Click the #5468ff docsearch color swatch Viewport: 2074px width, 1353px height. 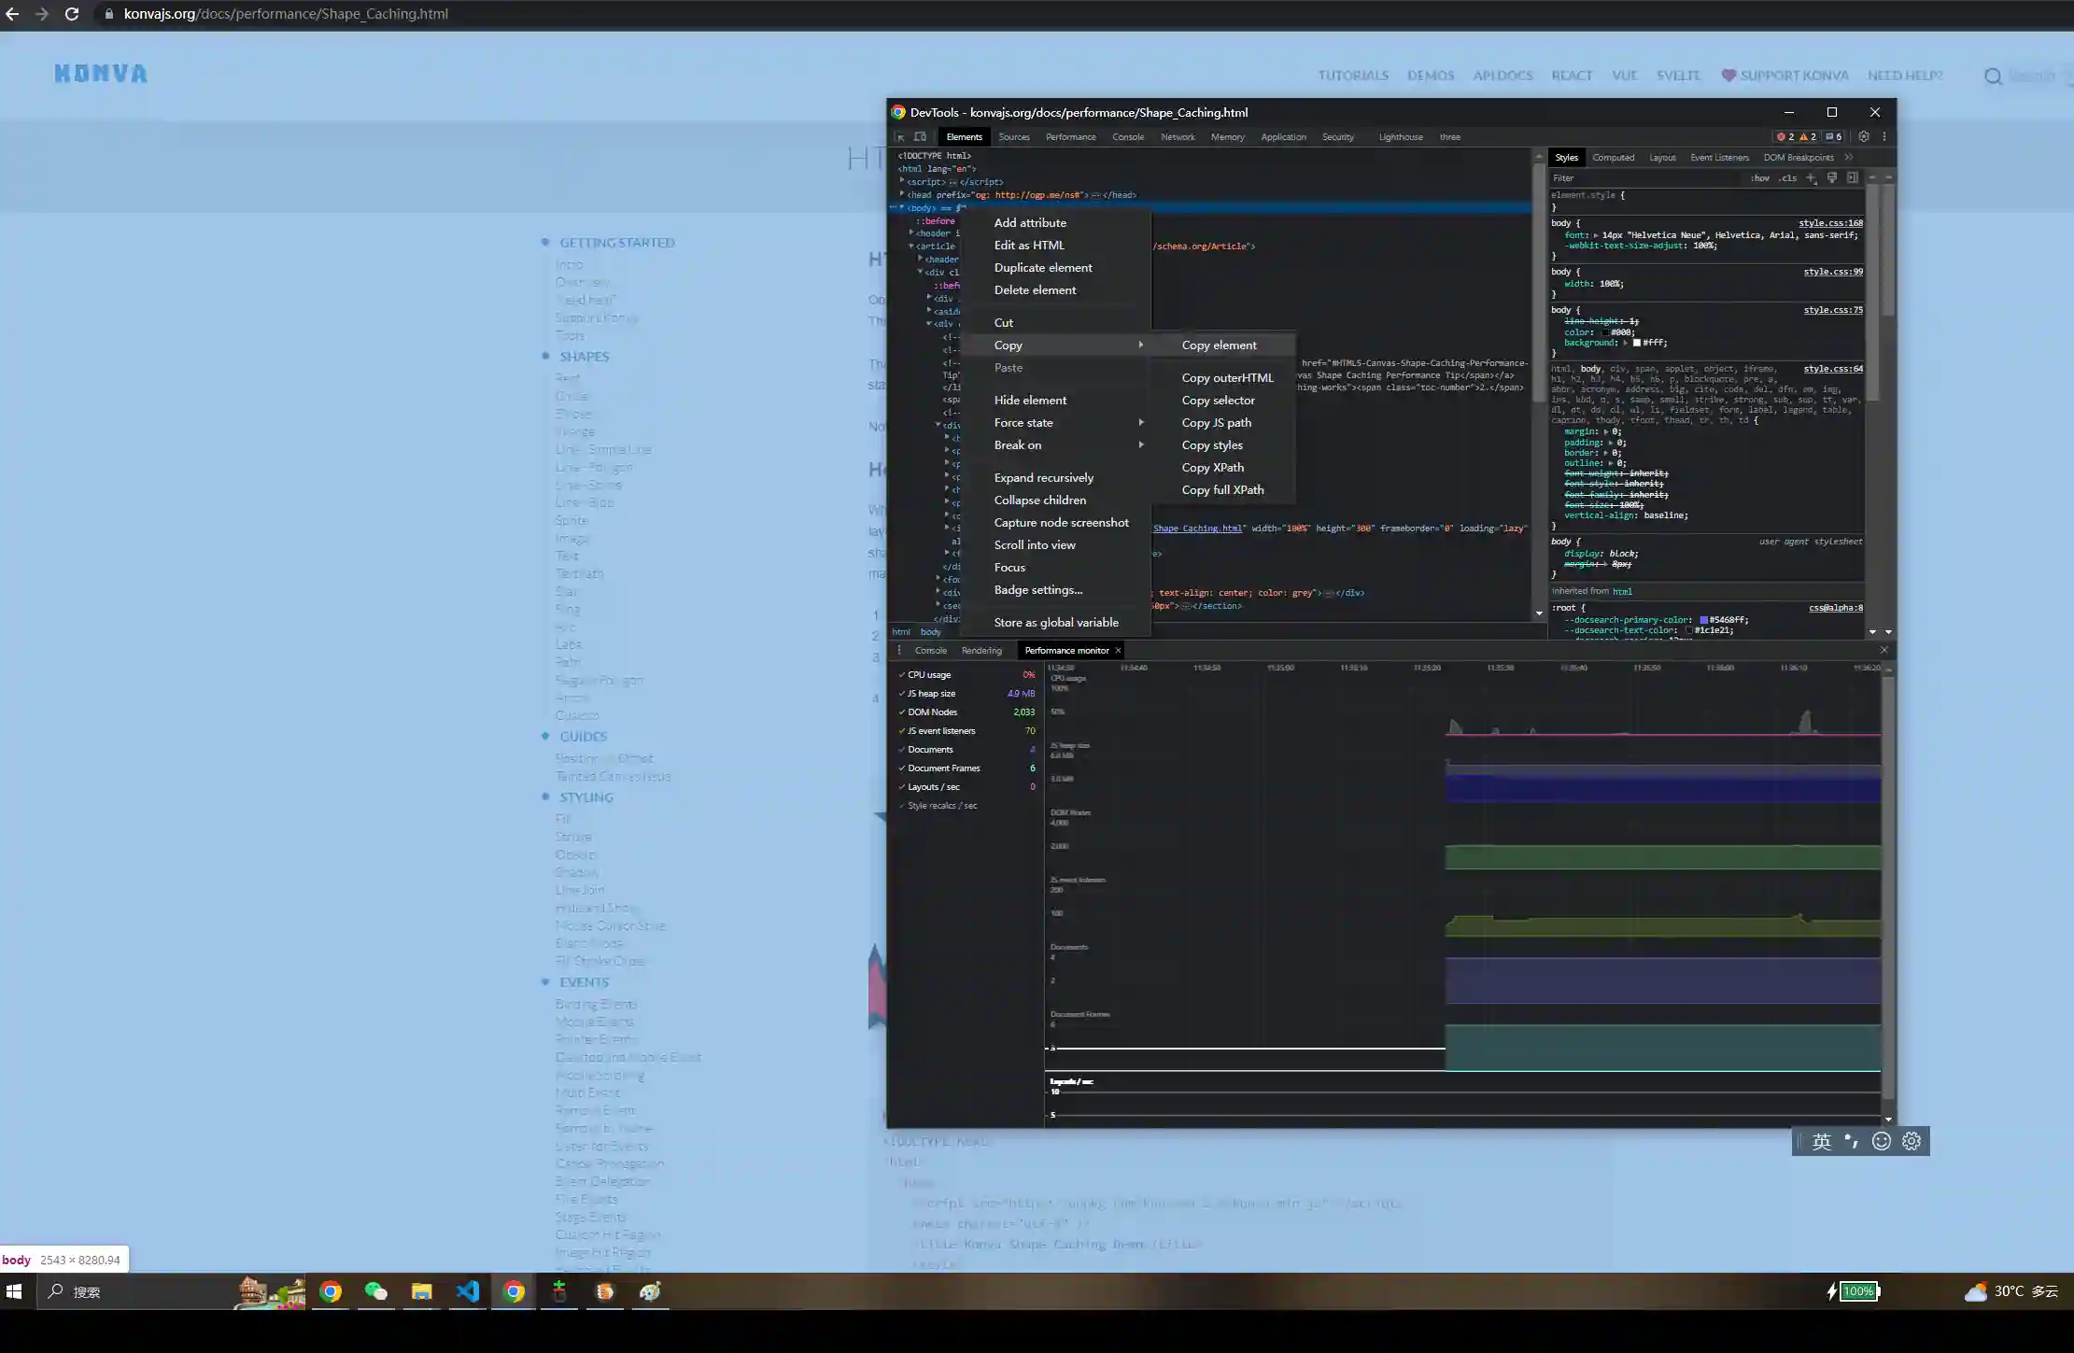pyautogui.click(x=1703, y=620)
